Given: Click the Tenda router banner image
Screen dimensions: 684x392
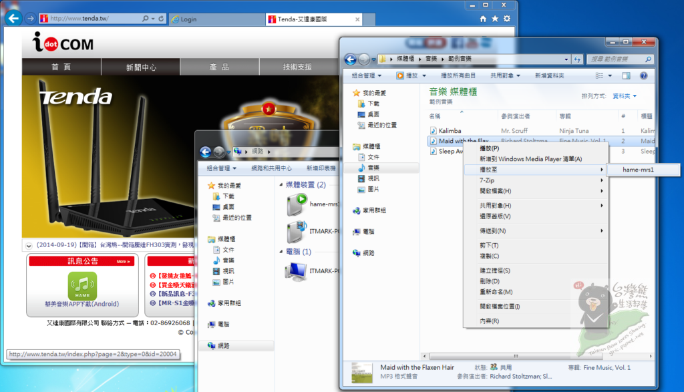Looking at the screenshot, I should coord(109,157).
